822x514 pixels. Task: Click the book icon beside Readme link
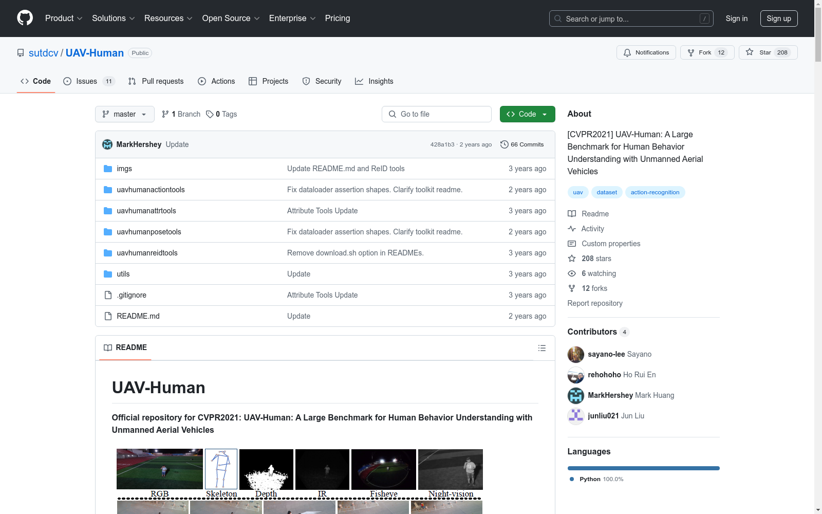coord(572,214)
